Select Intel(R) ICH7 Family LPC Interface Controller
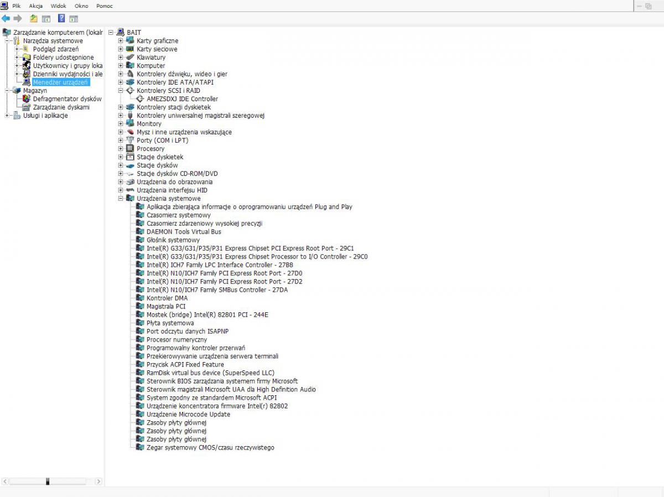 [x=220, y=264]
